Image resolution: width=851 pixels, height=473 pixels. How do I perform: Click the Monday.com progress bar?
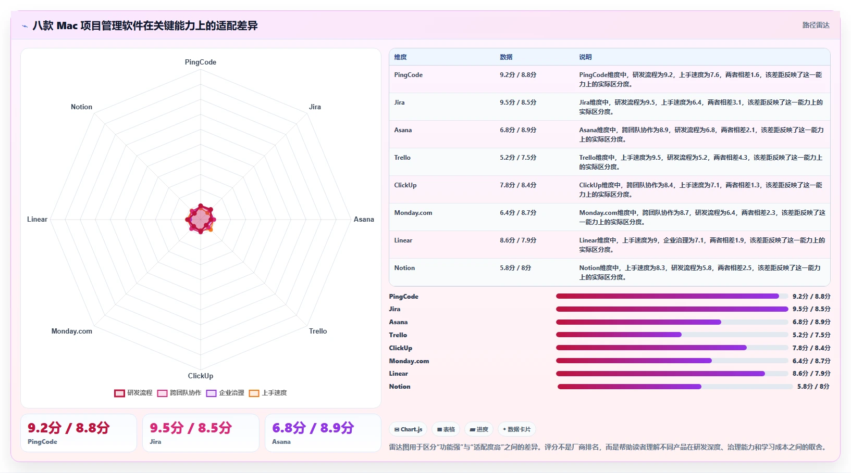pos(672,361)
